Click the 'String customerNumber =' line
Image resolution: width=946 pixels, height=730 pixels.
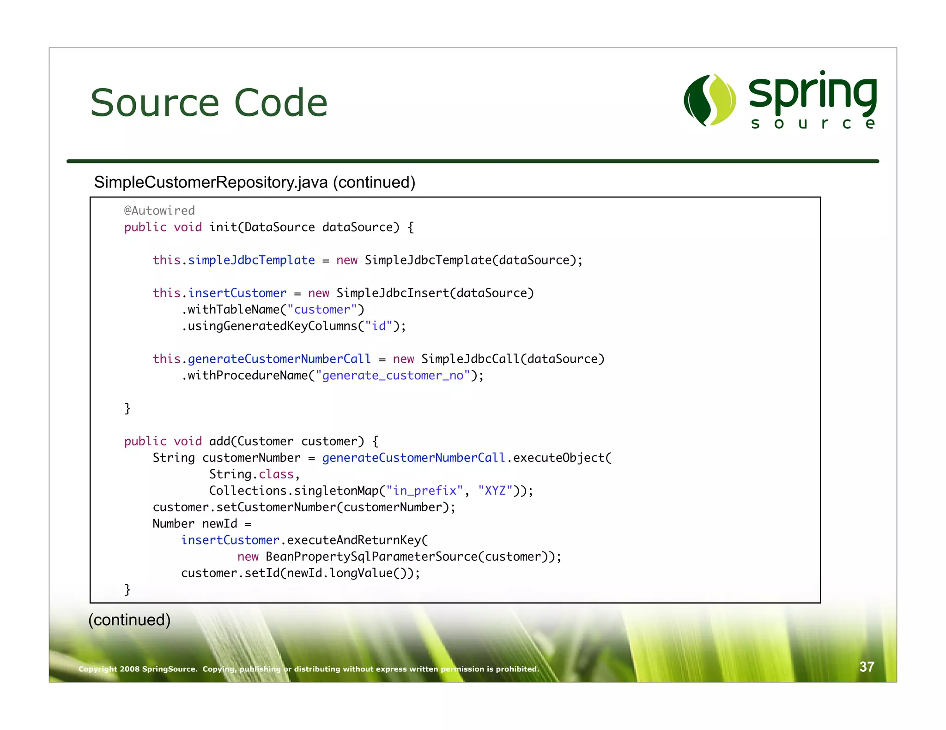point(382,458)
